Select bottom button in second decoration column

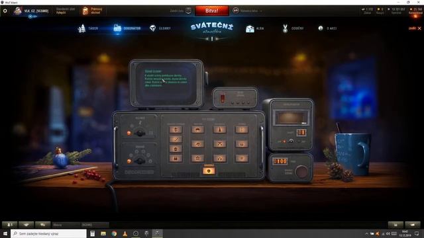coord(197,159)
